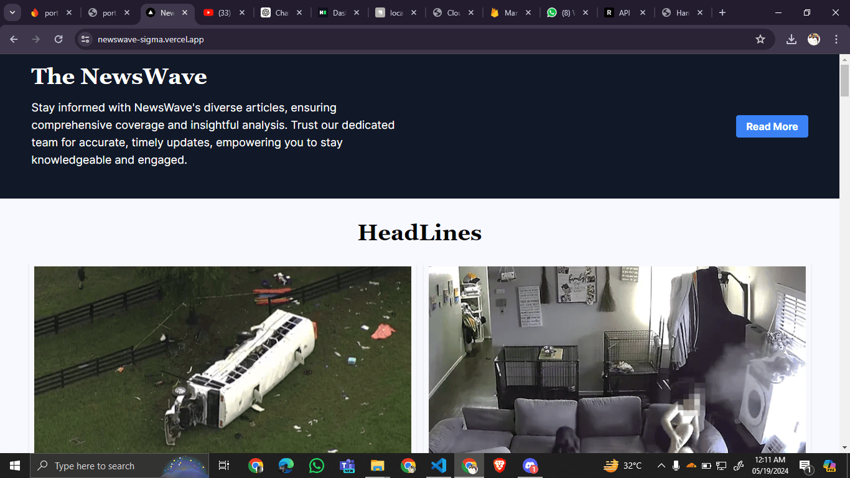Open Microsoft Edge from the taskbar

click(x=286, y=466)
